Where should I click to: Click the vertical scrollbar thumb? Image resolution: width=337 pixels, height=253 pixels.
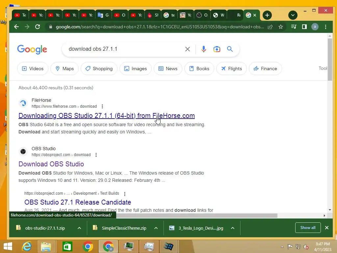[x=330, y=60]
